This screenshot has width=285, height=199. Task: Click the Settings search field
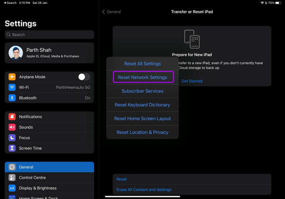pos(49,35)
